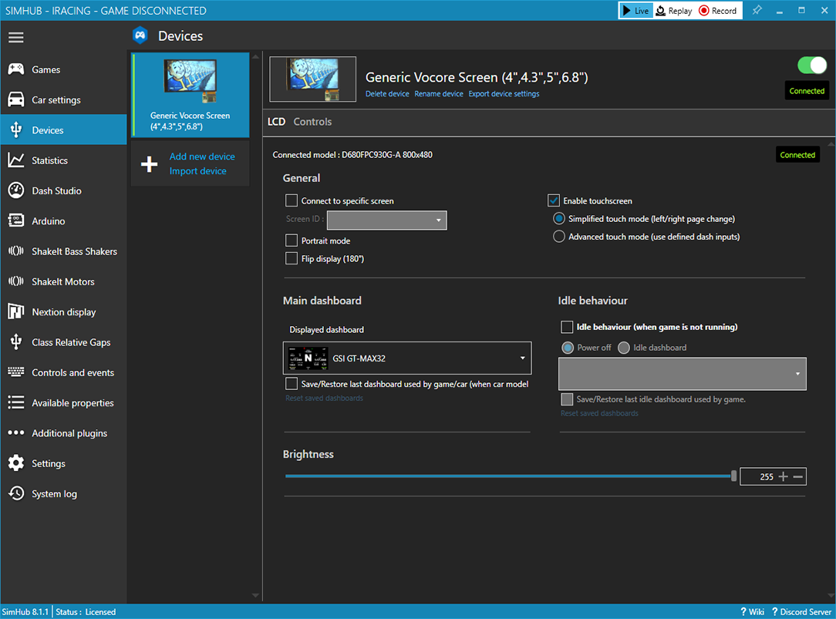Click the Settings gear icon
The image size is (836, 619).
click(15, 463)
